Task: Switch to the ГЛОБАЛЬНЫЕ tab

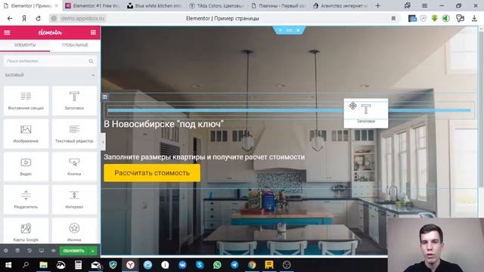Action: (75, 45)
